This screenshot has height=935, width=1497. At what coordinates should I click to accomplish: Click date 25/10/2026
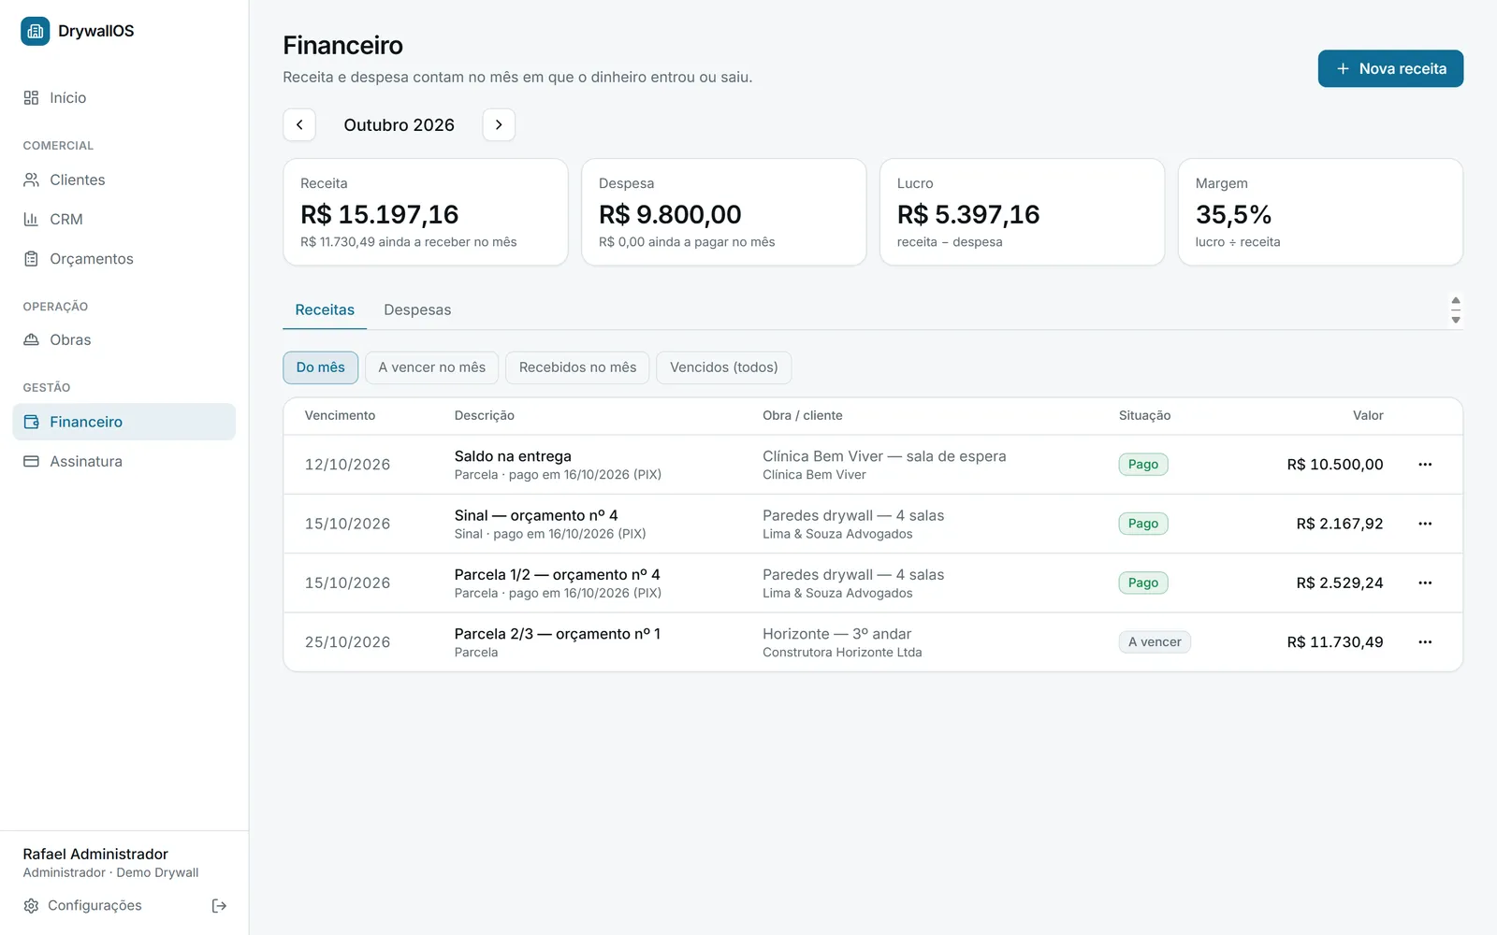coord(347,642)
